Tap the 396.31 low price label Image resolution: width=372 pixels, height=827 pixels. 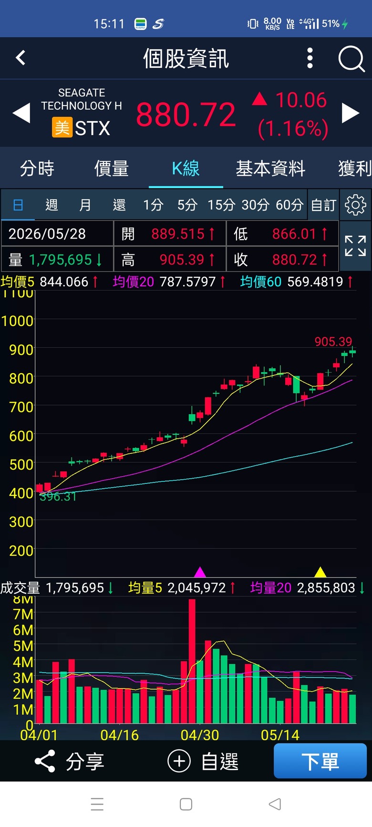click(58, 496)
